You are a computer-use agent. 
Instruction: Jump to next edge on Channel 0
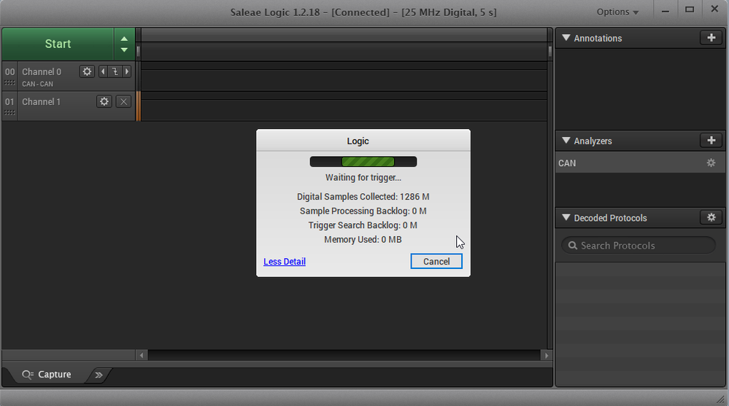tap(127, 71)
